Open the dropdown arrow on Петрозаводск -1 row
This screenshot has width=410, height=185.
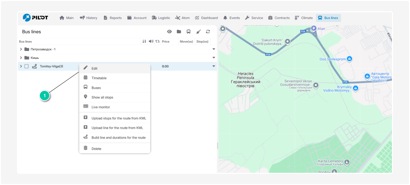coord(214,49)
